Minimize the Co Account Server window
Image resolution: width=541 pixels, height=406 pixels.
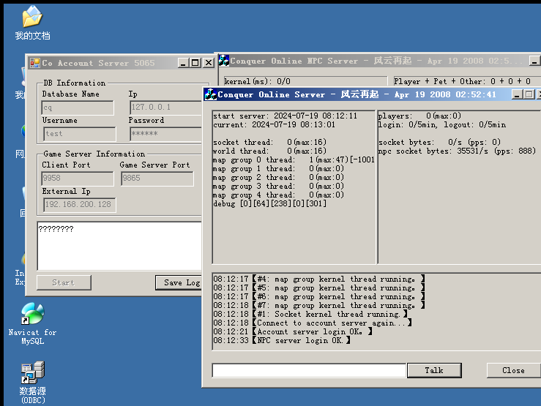tap(183, 63)
